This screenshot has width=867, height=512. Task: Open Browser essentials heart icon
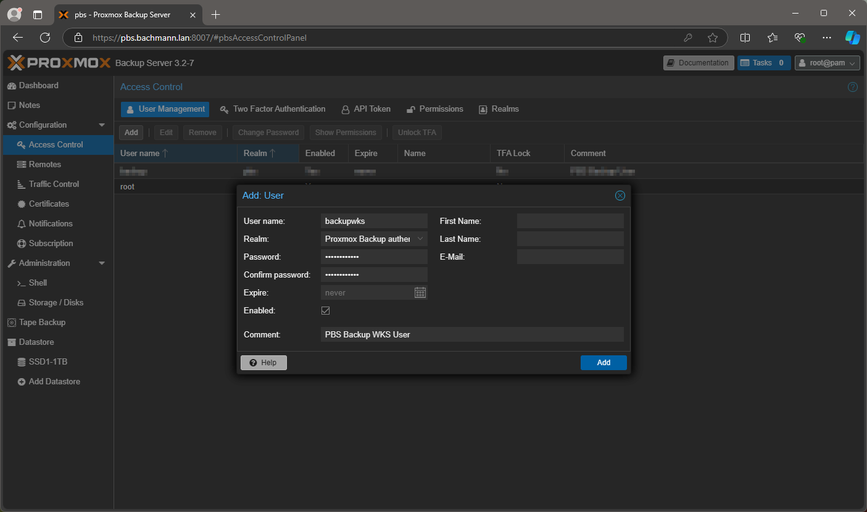(x=800, y=38)
